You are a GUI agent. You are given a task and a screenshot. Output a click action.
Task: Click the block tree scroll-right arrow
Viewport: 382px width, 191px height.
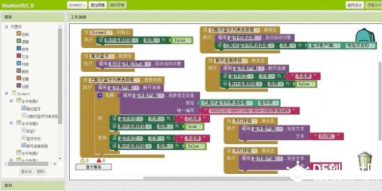[x=55, y=164]
